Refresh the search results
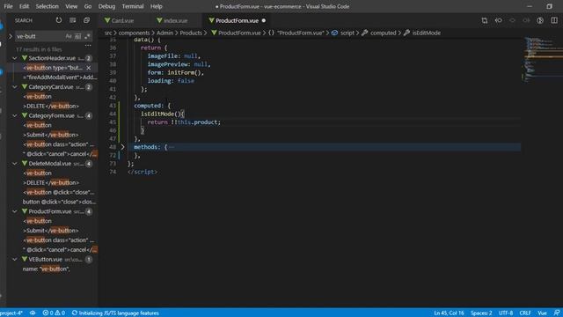563x317 pixels. point(59,20)
